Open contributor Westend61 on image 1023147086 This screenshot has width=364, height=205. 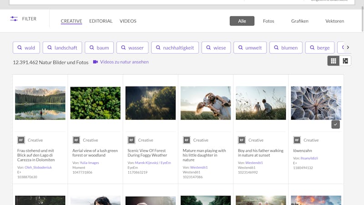pos(199,167)
